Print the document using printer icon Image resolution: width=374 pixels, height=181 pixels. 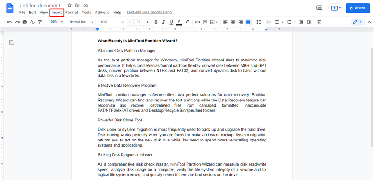25,22
